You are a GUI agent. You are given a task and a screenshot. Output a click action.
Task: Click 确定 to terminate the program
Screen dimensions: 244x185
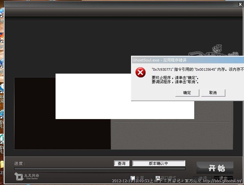point(187,93)
